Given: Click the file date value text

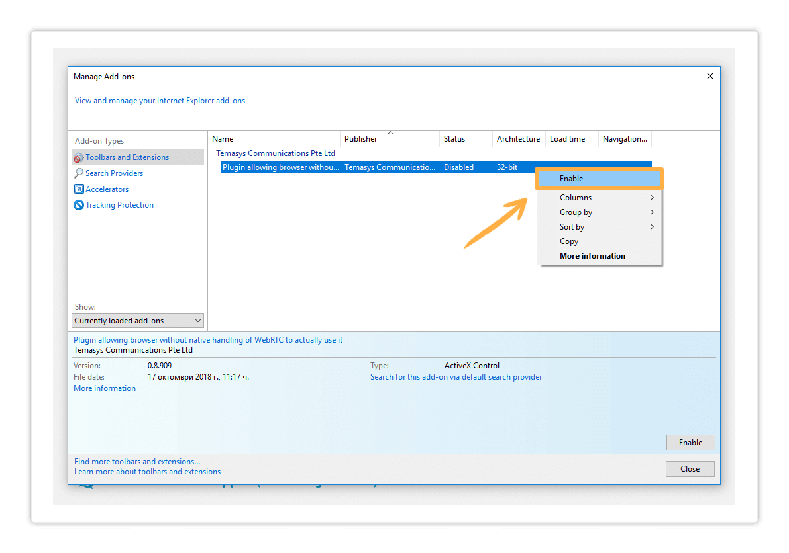Looking at the screenshot, I should coord(198,377).
